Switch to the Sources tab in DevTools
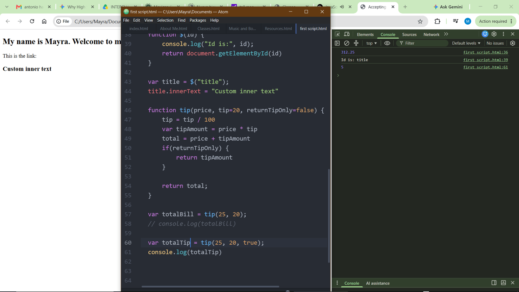The image size is (519, 292). (x=409, y=34)
